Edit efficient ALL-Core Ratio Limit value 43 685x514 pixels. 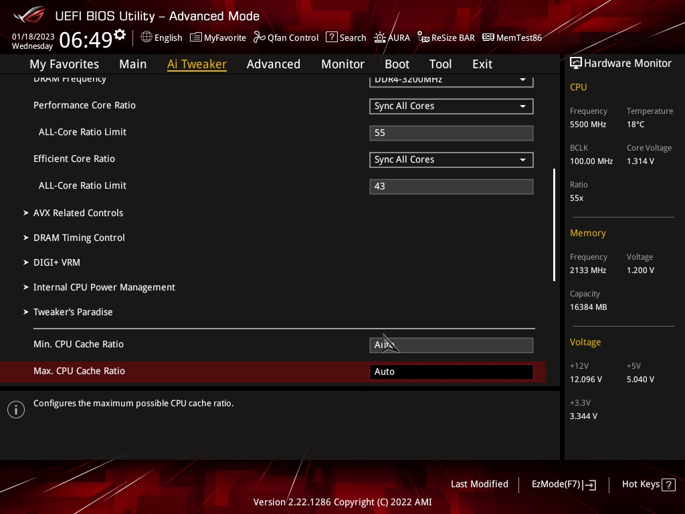[452, 187]
